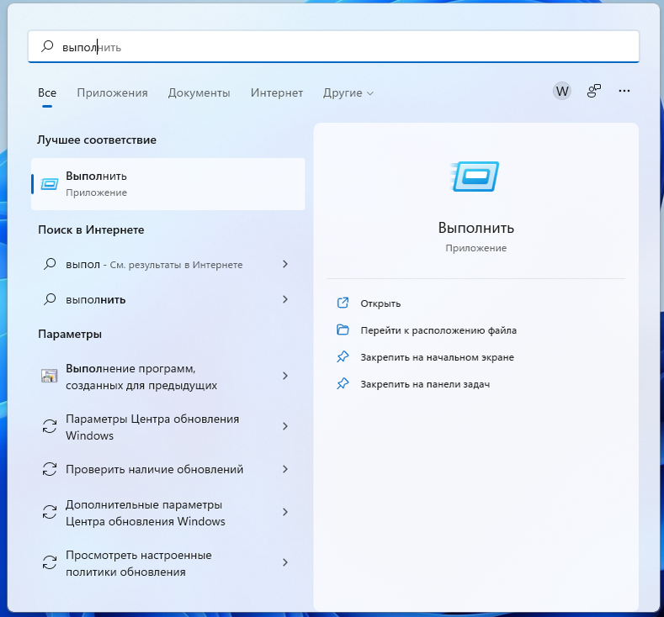Click the compatibility icon for Выполнение программ
The width and height of the screenshot is (664, 617).
click(x=49, y=376)
